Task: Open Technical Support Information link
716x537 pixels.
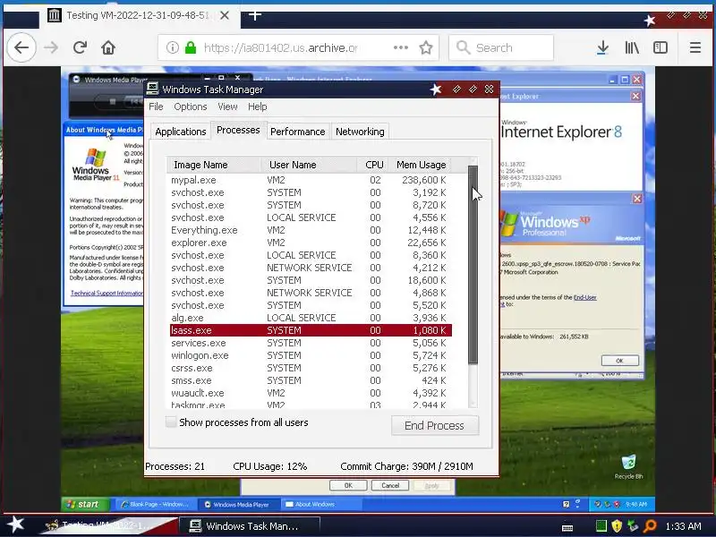Action: click(107, 294)
